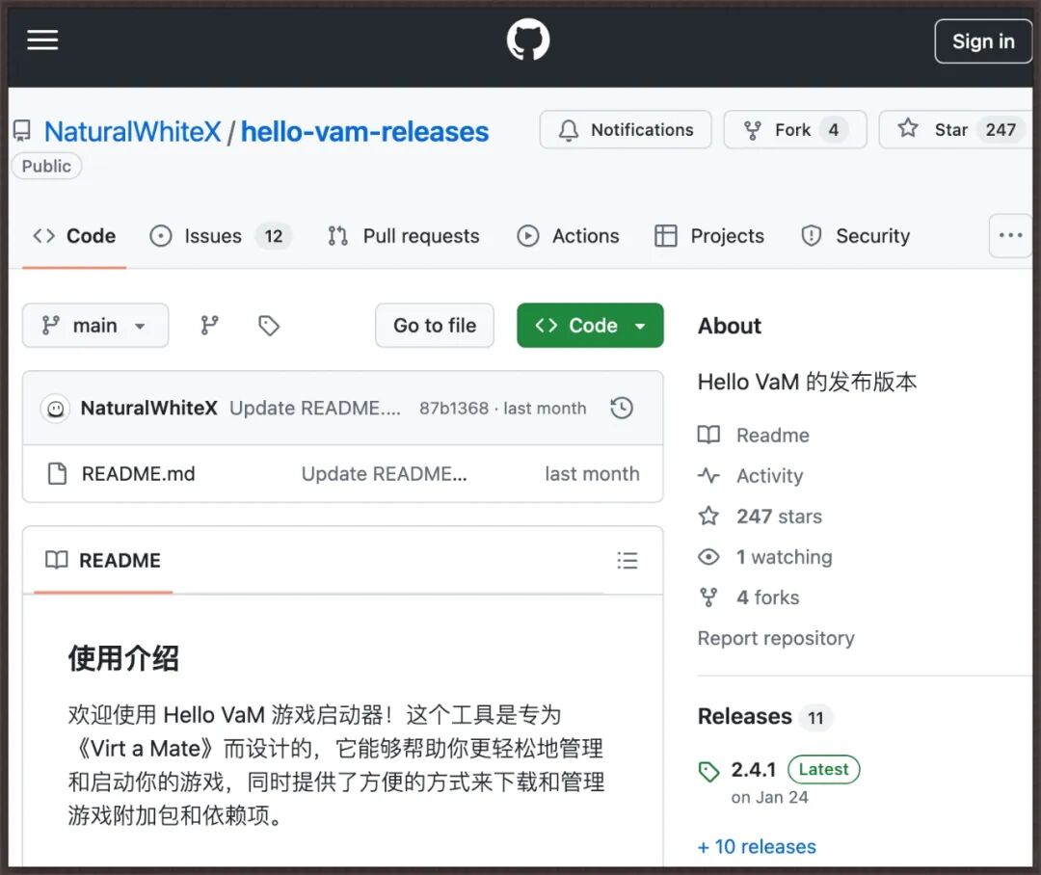Show more repository tabs via ellipsis
This screenshot has width=1041, height=875.
(1010, 235)
